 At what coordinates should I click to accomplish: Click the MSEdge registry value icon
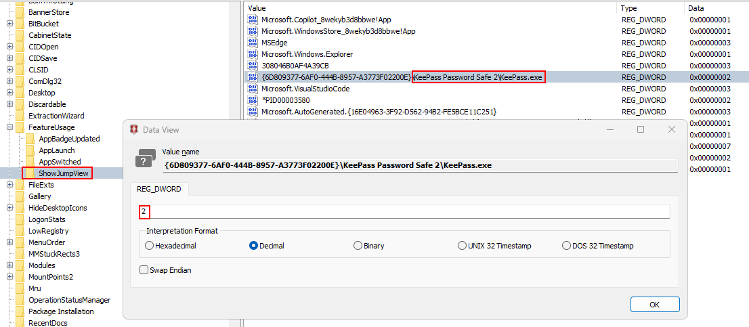tap(253, 43)
